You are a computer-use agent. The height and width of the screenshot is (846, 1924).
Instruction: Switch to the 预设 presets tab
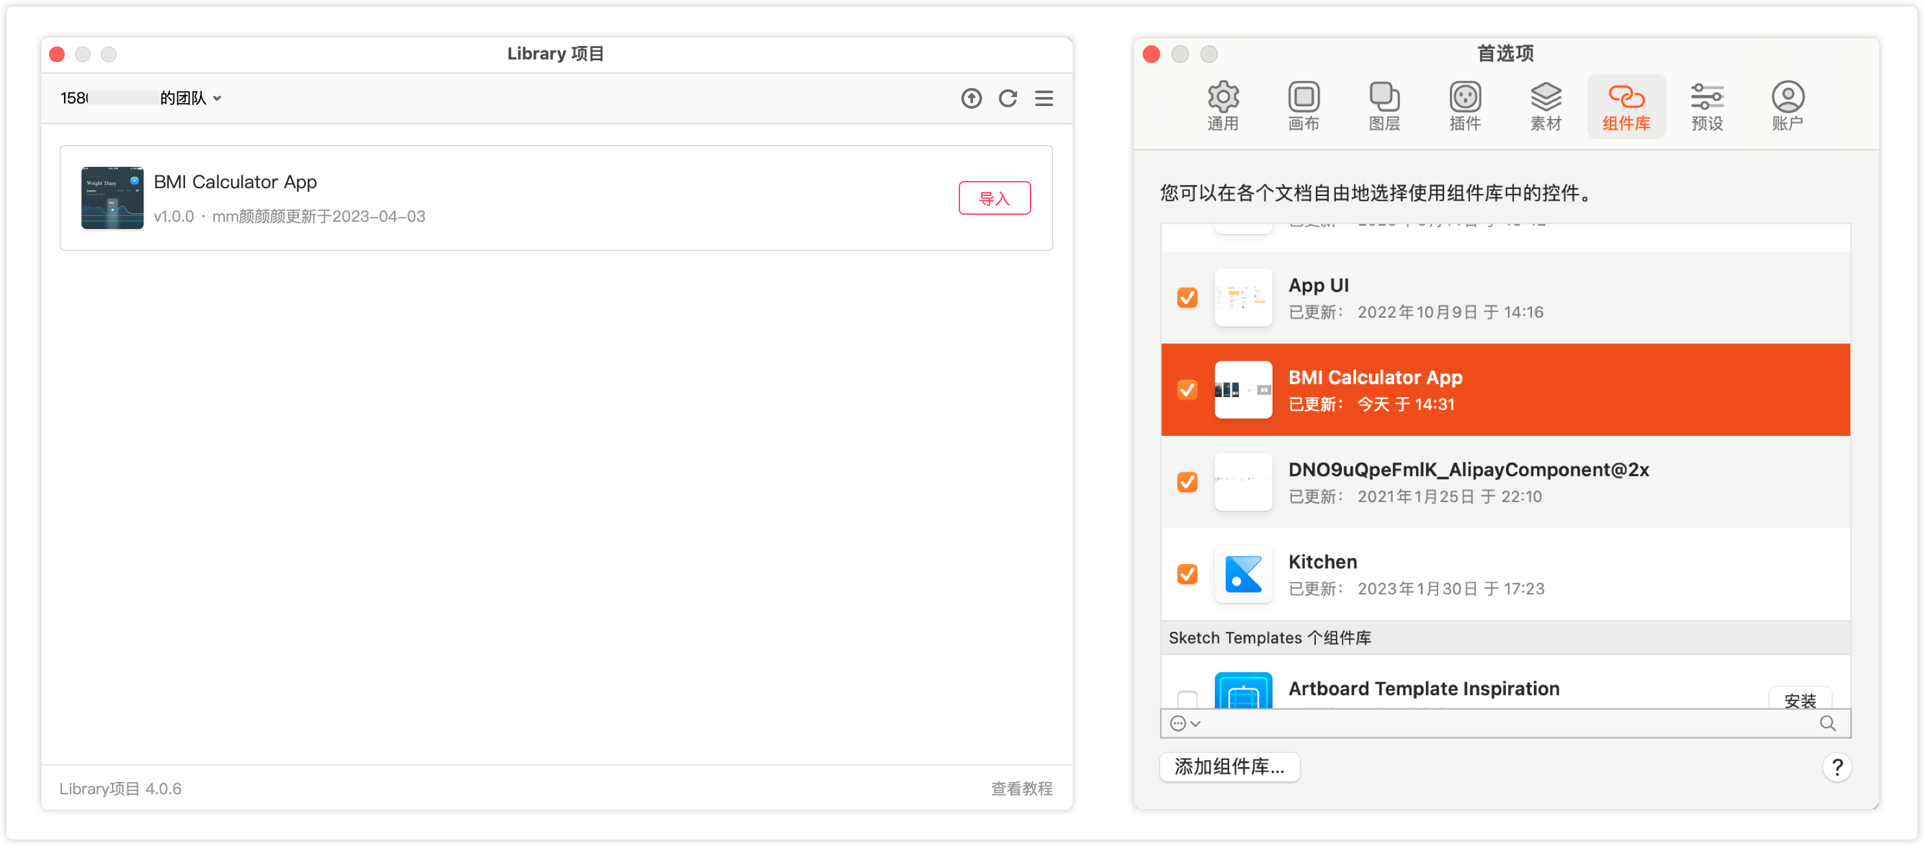[x=1707, y=106]
